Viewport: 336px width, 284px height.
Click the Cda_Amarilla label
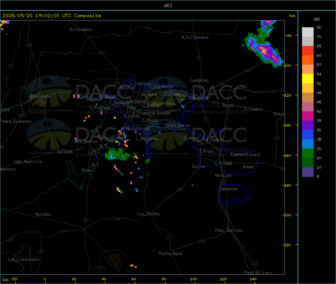[28, 162]
